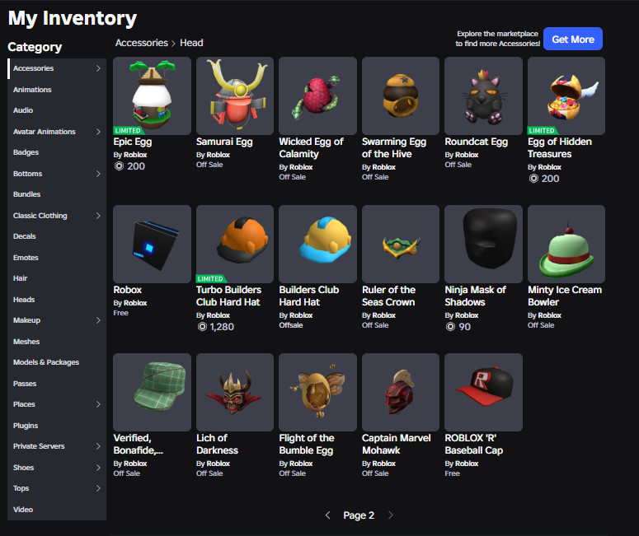The width and height of the screenshot is (639, 536).
Task: Open ROBLOX 'R' Baseball Cap title link
Action: point(473,444)
